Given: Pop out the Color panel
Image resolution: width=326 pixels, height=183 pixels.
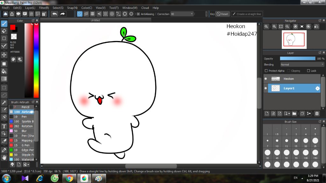Looking at the screenshot, I should point(33,20).
